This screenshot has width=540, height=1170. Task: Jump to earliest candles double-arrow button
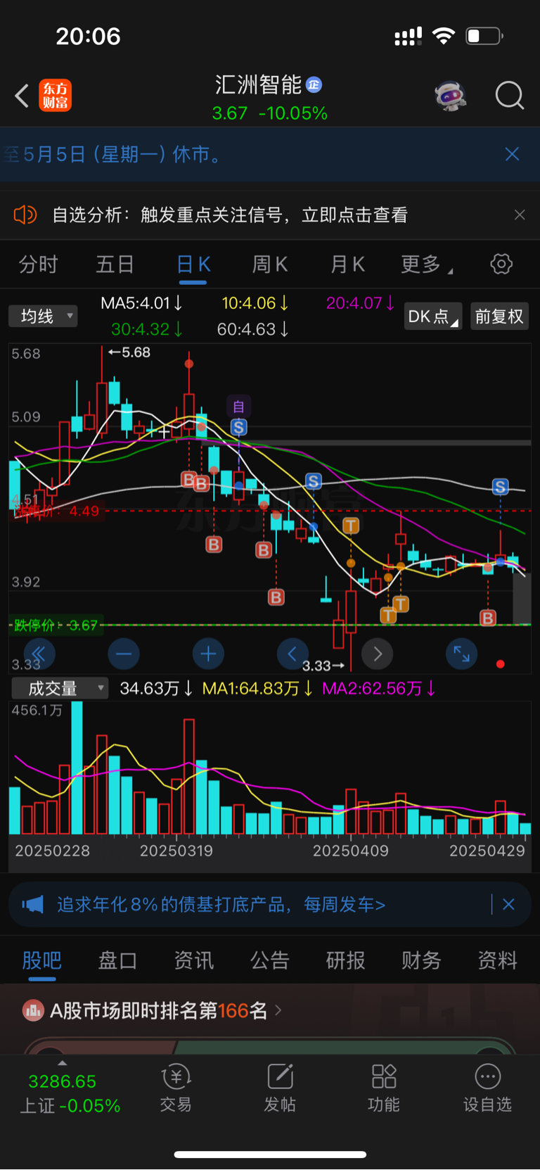(39, 654)
